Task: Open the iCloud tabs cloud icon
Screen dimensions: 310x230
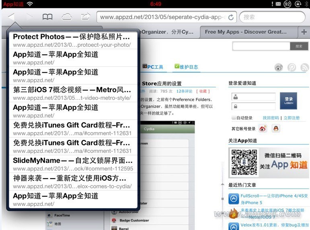Action: [67, 17]
